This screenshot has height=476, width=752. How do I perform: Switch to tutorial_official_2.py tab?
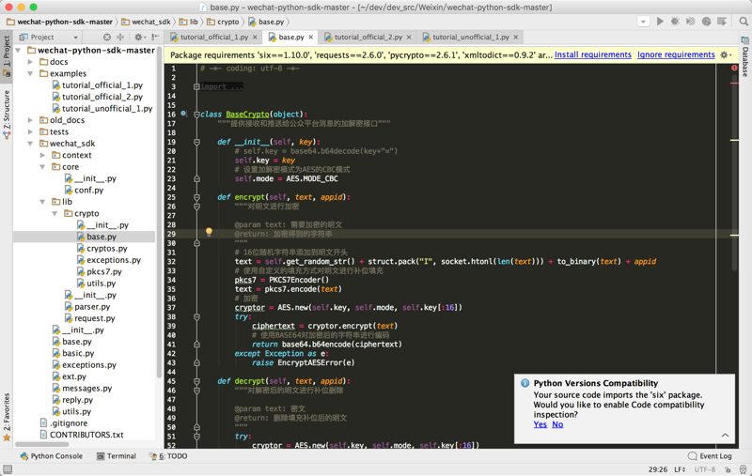click(x=368, y=38)
